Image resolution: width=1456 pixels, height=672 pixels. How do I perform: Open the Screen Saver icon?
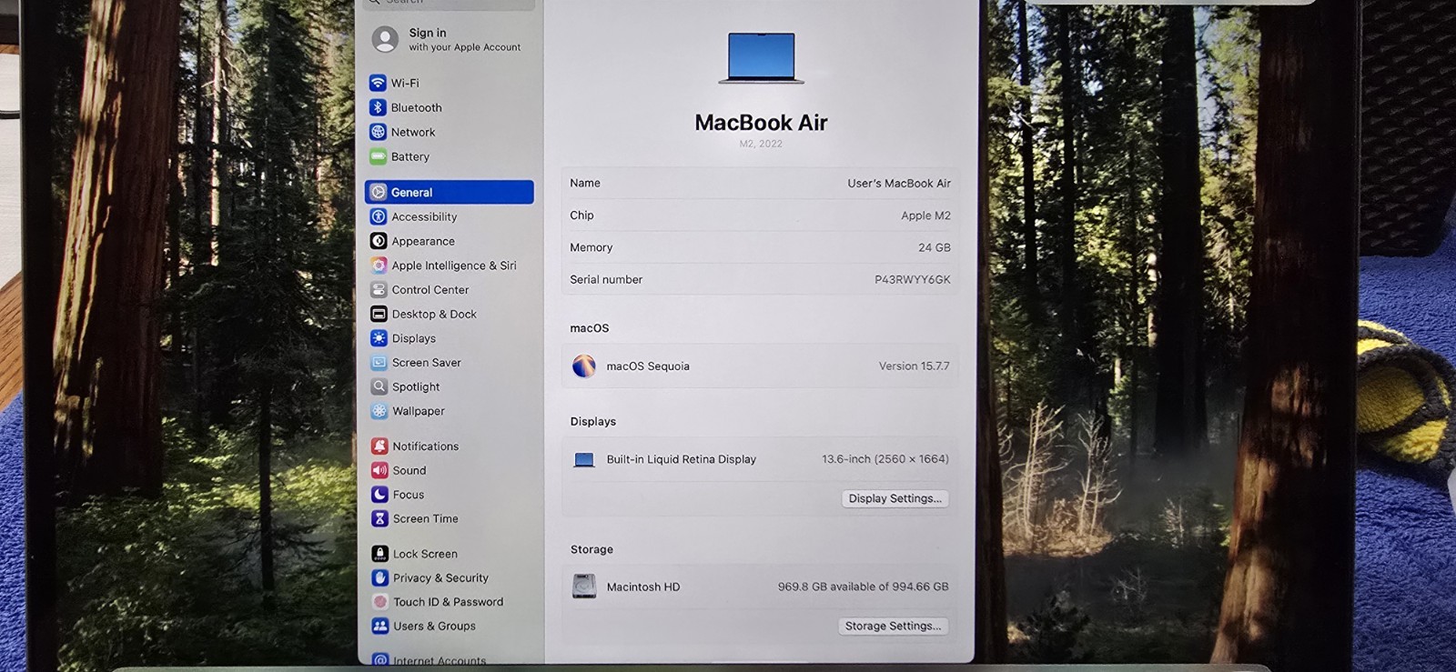tap(379, 362)
